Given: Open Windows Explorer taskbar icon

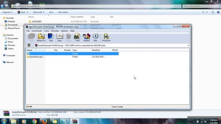Looking at the screenshot, I should pyautogui.click(x=14, y=121).
